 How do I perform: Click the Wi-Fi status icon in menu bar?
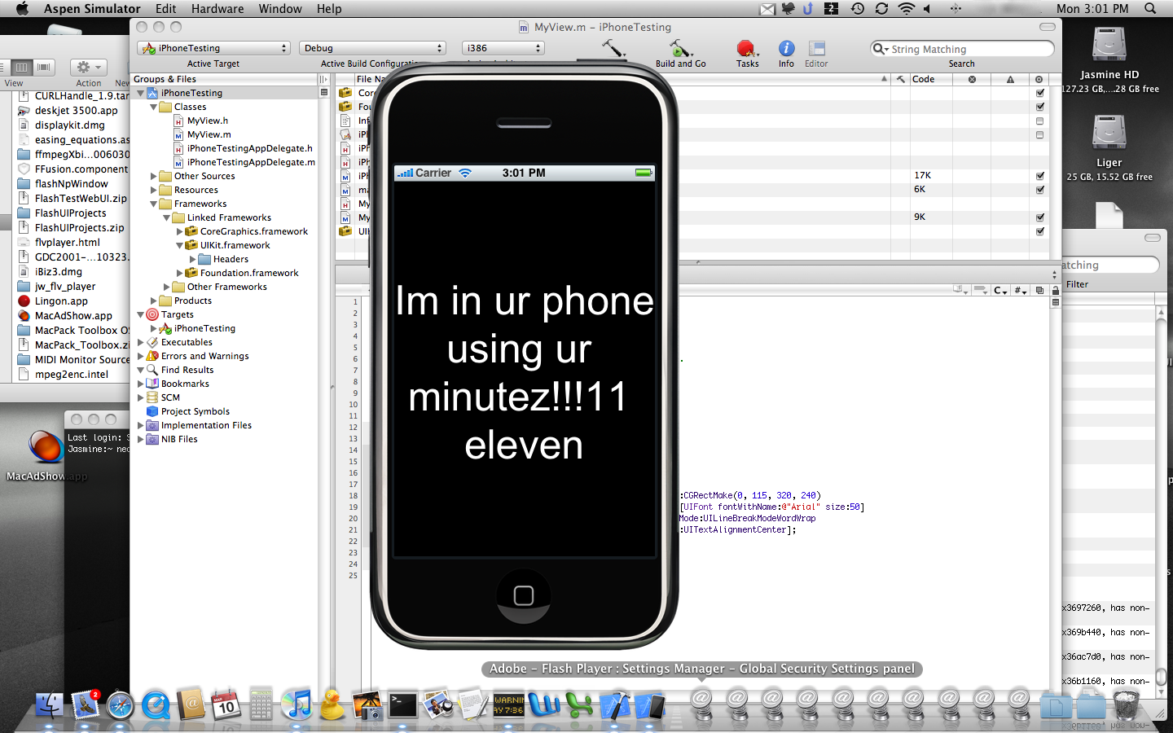coord(907,8)
